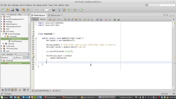Screen dimensions: 176x99
Task: Open the Refactor menu
Action: [x=29, y=5]
